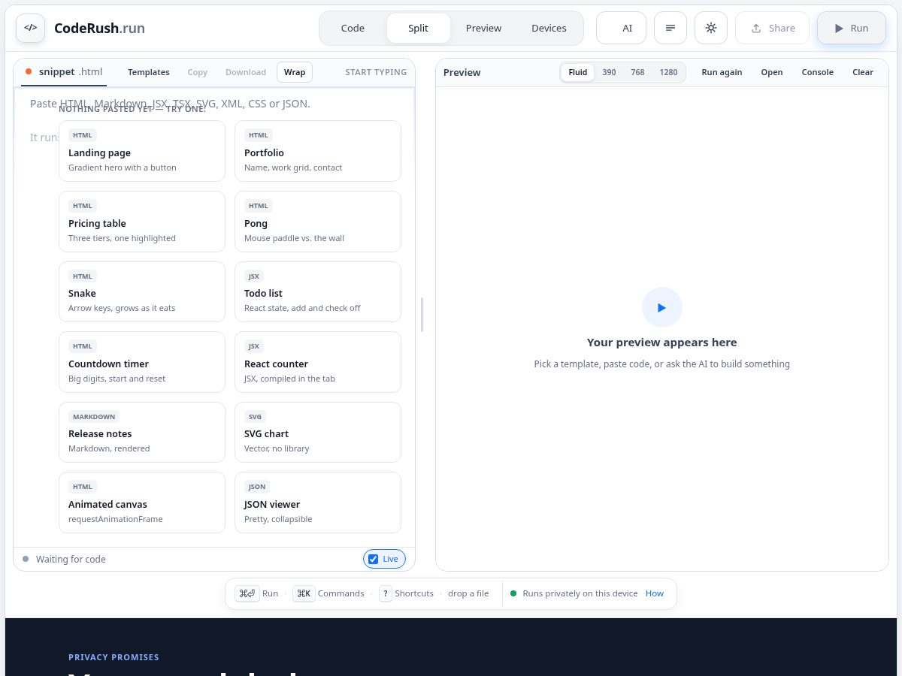Click the blue play circle in preview
Viewport: 902px width, 676px height.
point(662,307)
